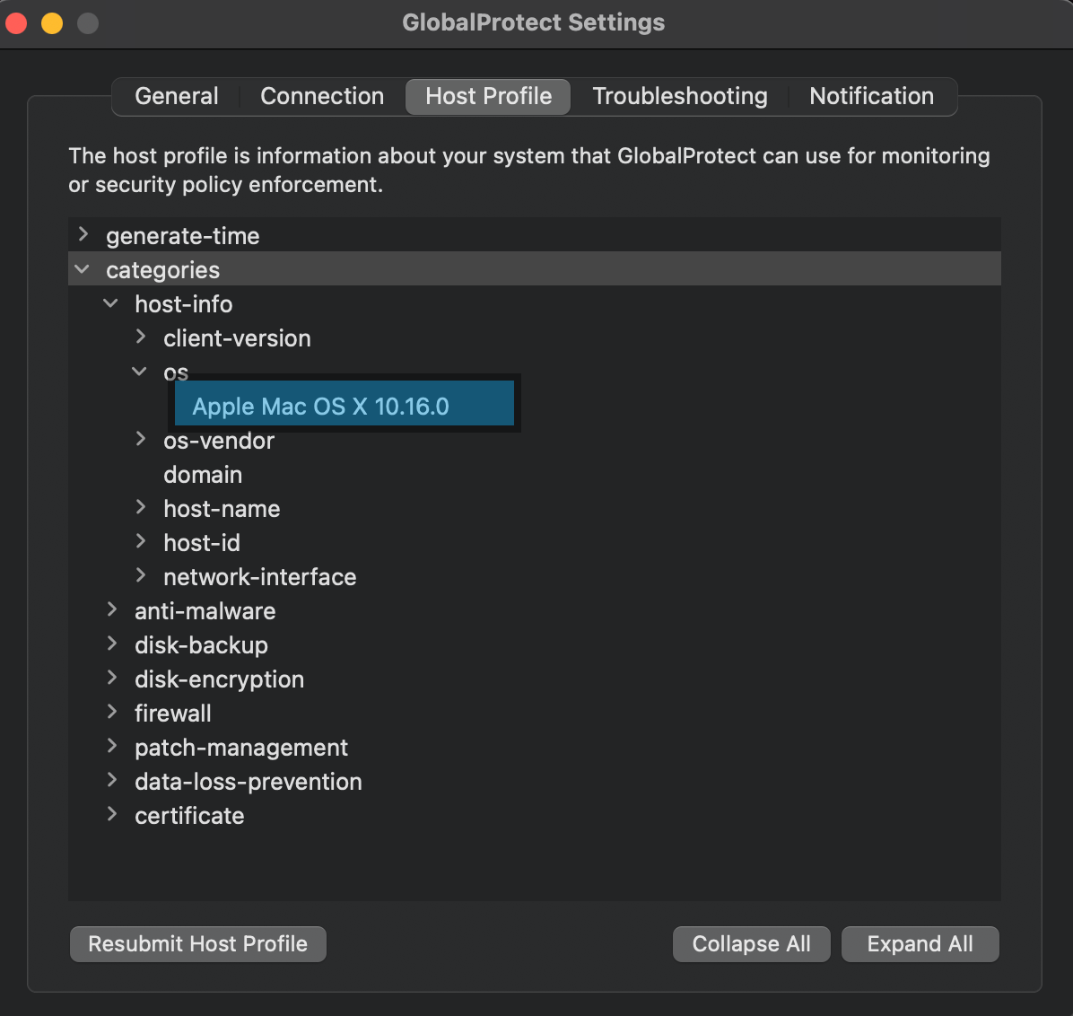This screenshot has height=1016, width=1073.
Task: Click the Resubmit Host Profile button
Action: (197, 943)
